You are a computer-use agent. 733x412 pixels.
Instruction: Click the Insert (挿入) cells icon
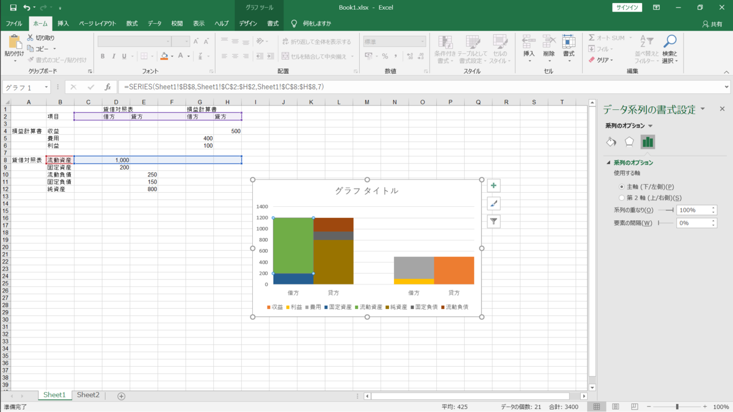point(529,42)
